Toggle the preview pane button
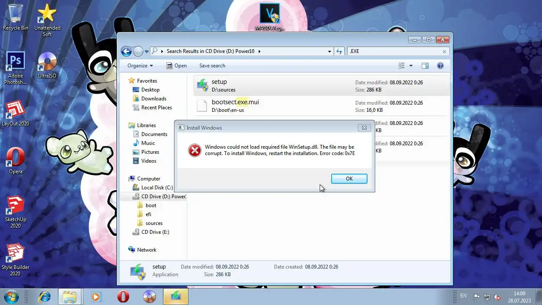The image size is (542, 305). coord(425,66)
